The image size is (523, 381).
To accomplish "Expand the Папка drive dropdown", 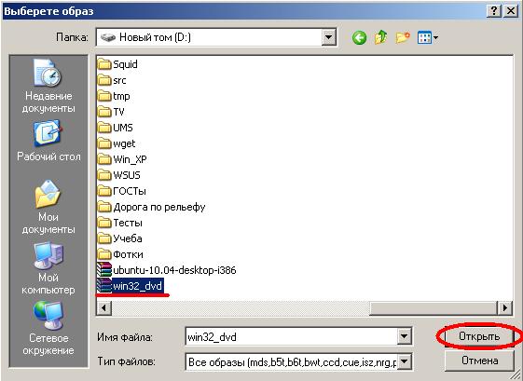I will coord(329,37).
